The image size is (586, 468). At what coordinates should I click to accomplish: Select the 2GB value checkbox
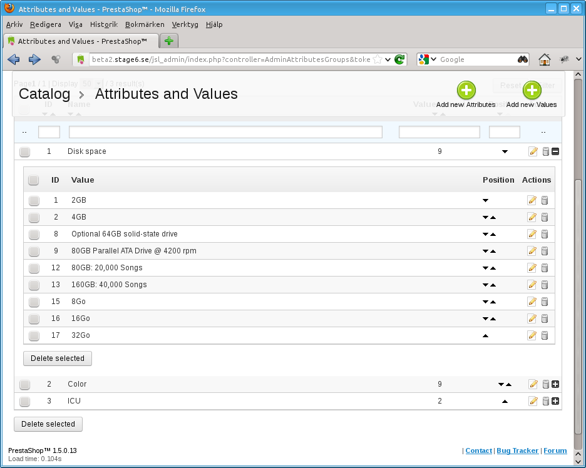pyautogui.click(x=34, y=201)
